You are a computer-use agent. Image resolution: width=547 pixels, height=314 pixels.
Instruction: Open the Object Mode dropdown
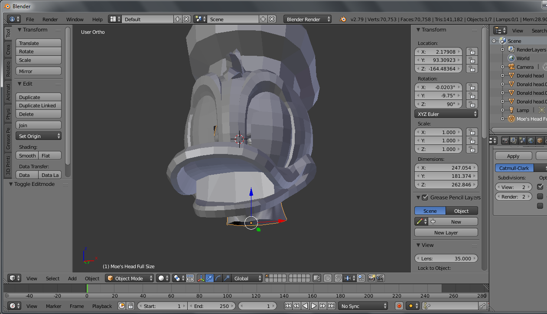click(130, 278)
